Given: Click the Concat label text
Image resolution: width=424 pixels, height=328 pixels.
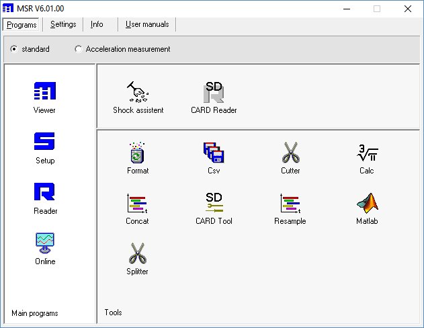Looking at the screenshot, I should coord(137,221).
